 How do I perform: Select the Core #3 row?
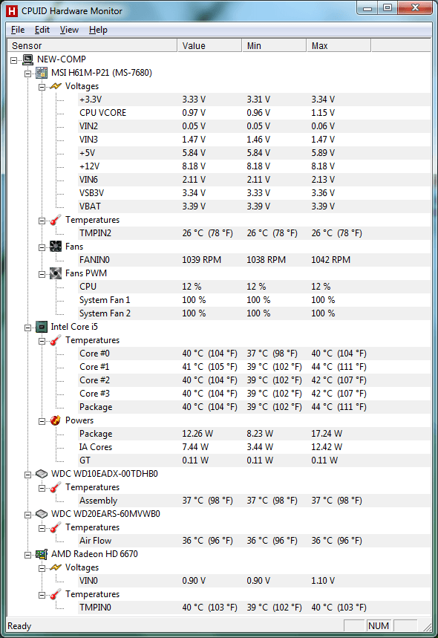[255, 394]
